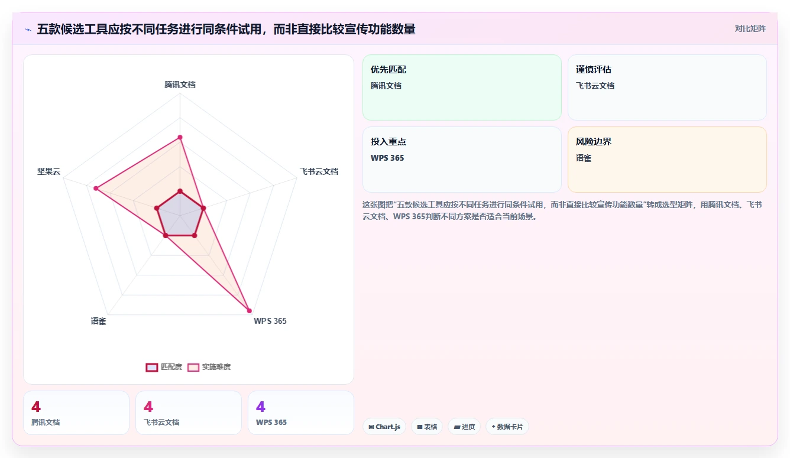Select the 进度 chip
790x458 pixels.
pyautogui.click(x=464, y=427)
